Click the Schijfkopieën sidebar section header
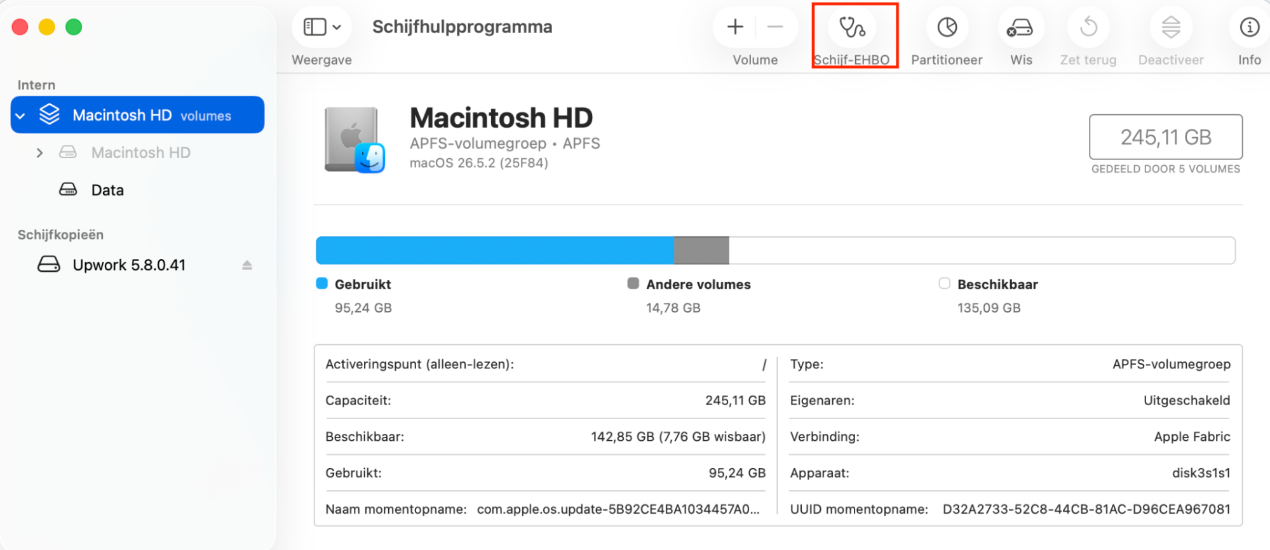 point(60,235)
